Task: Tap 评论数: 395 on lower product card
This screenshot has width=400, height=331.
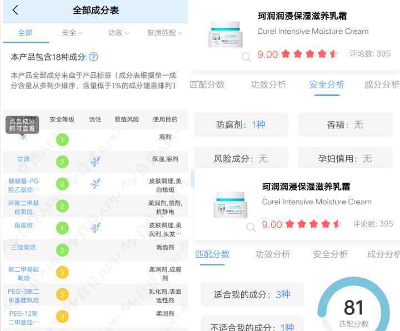Action: point(373,224)
